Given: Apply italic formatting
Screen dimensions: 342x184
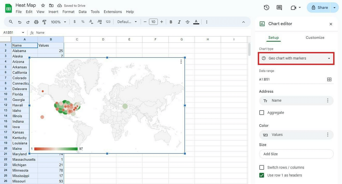Looking at the screenshot, I should (179, 22).
